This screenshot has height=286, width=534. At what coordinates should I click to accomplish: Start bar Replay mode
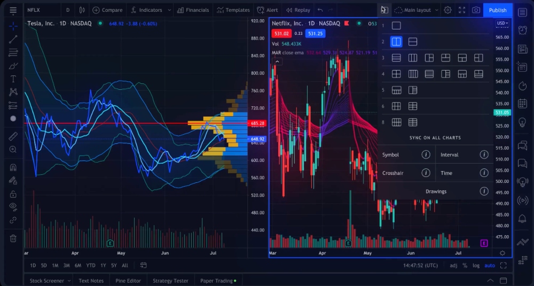[x=298, y=10]
